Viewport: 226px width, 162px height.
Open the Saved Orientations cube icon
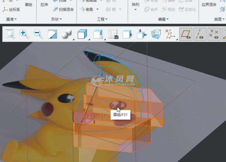coord(82,34)
